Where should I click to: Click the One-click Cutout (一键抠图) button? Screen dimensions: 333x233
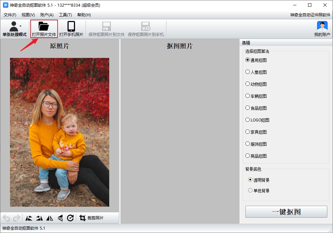[286, 212]
